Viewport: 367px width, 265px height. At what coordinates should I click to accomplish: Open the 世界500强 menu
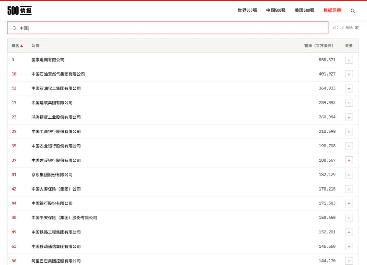click(x=247, y=10)
